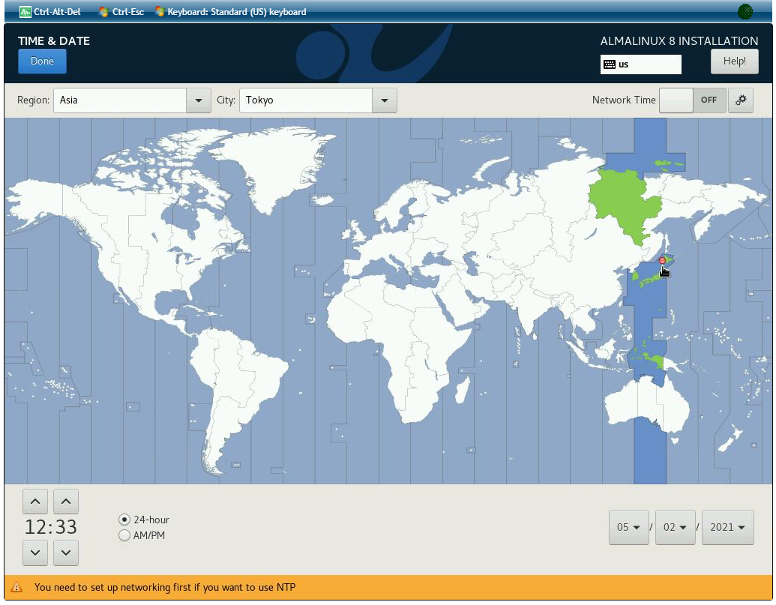Image resolution: width=776 pixels, height=605 pixels.
Task: Select the AM/PM time format option
Action: (x=124, y=535)
